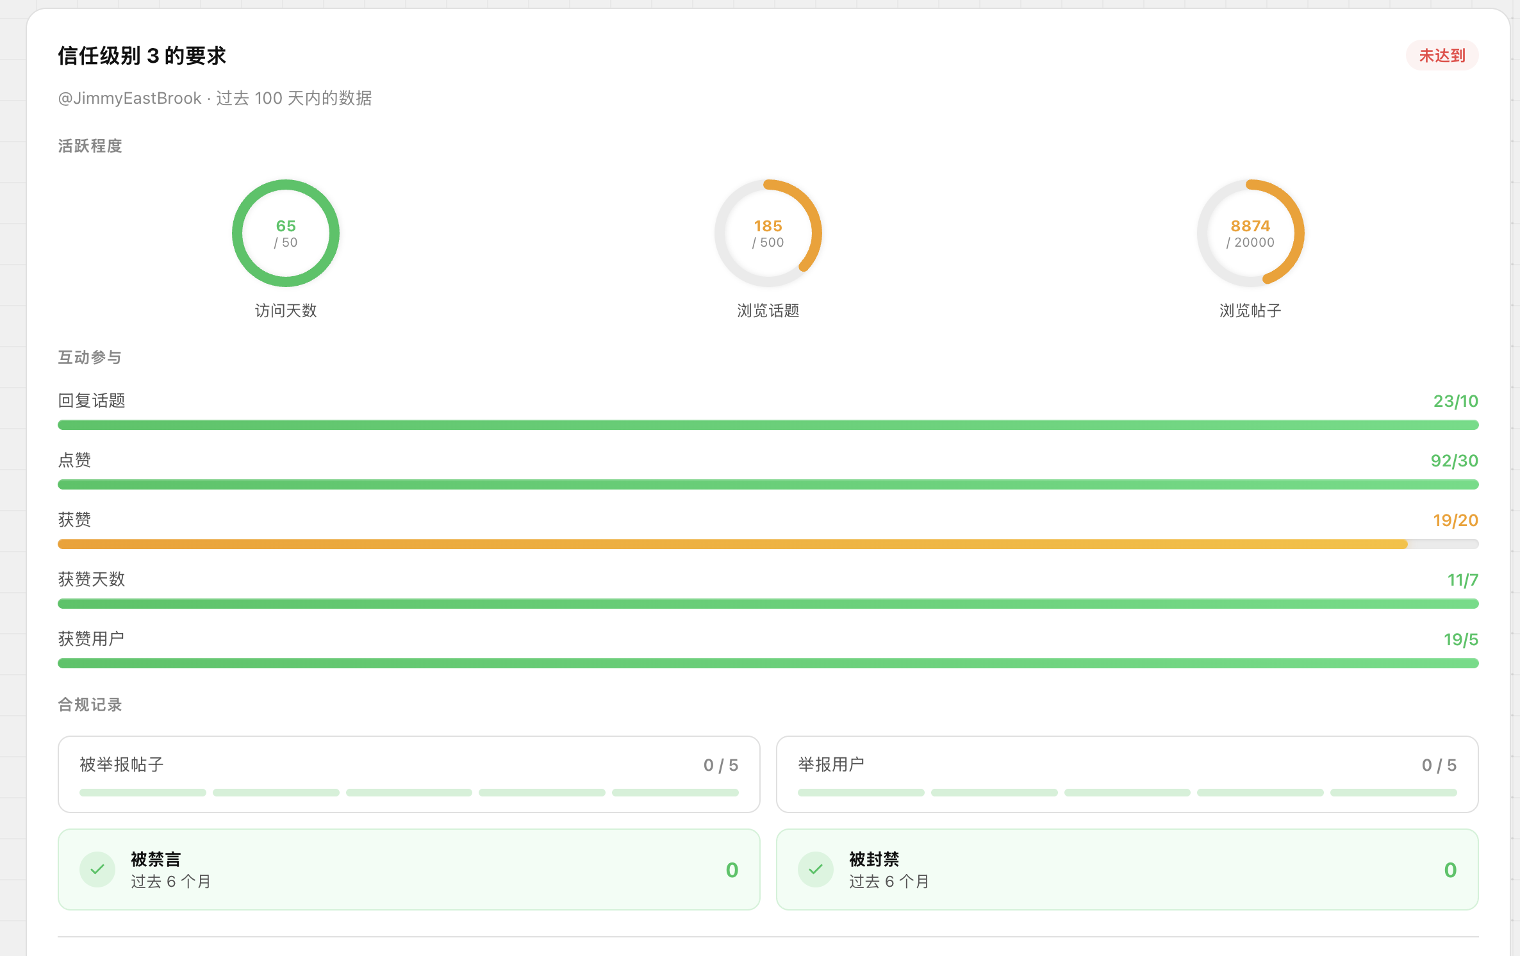Click the 访问天数 circular progress ring
The width and height of the screenshot is (1520, 956).
(x=286, y=233)
